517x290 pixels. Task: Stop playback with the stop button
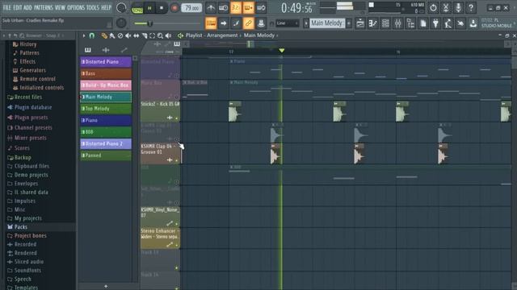click(162, 8)
